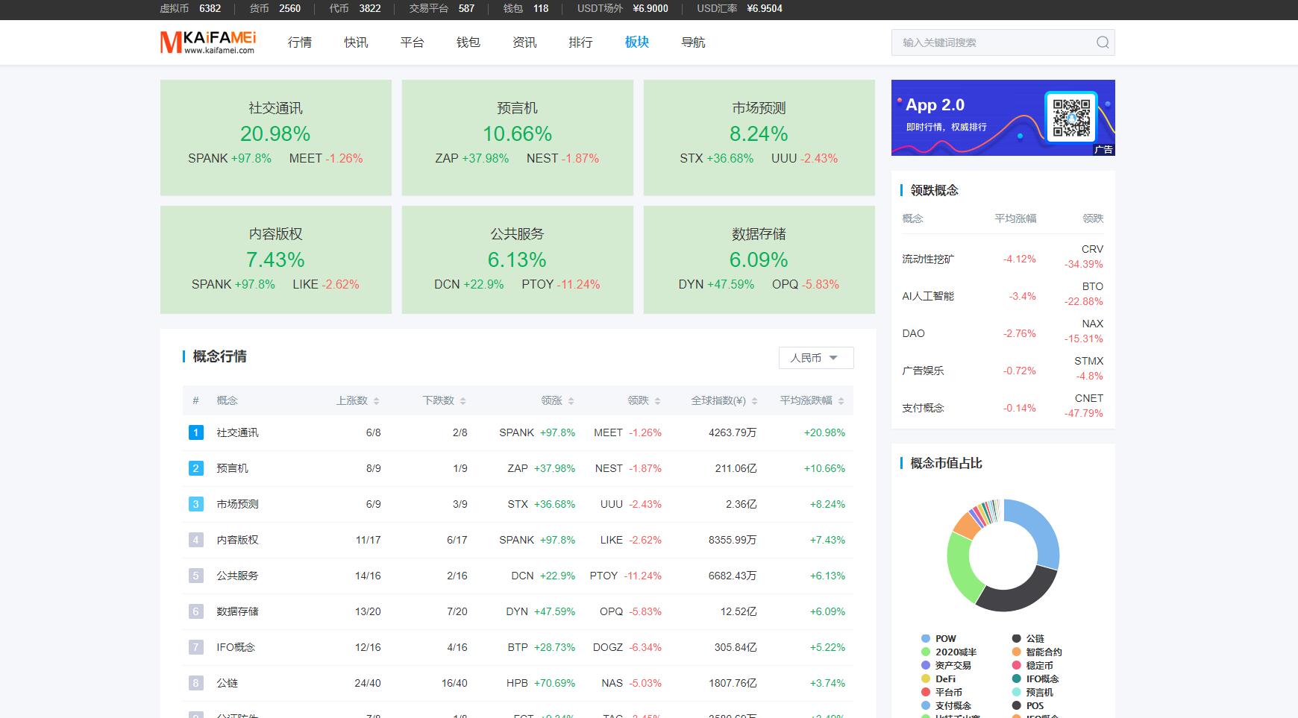Screen dimensions: 1298x718
Task: Sort by 平均涨跌幅 column arrows
Action: point(841,401)
